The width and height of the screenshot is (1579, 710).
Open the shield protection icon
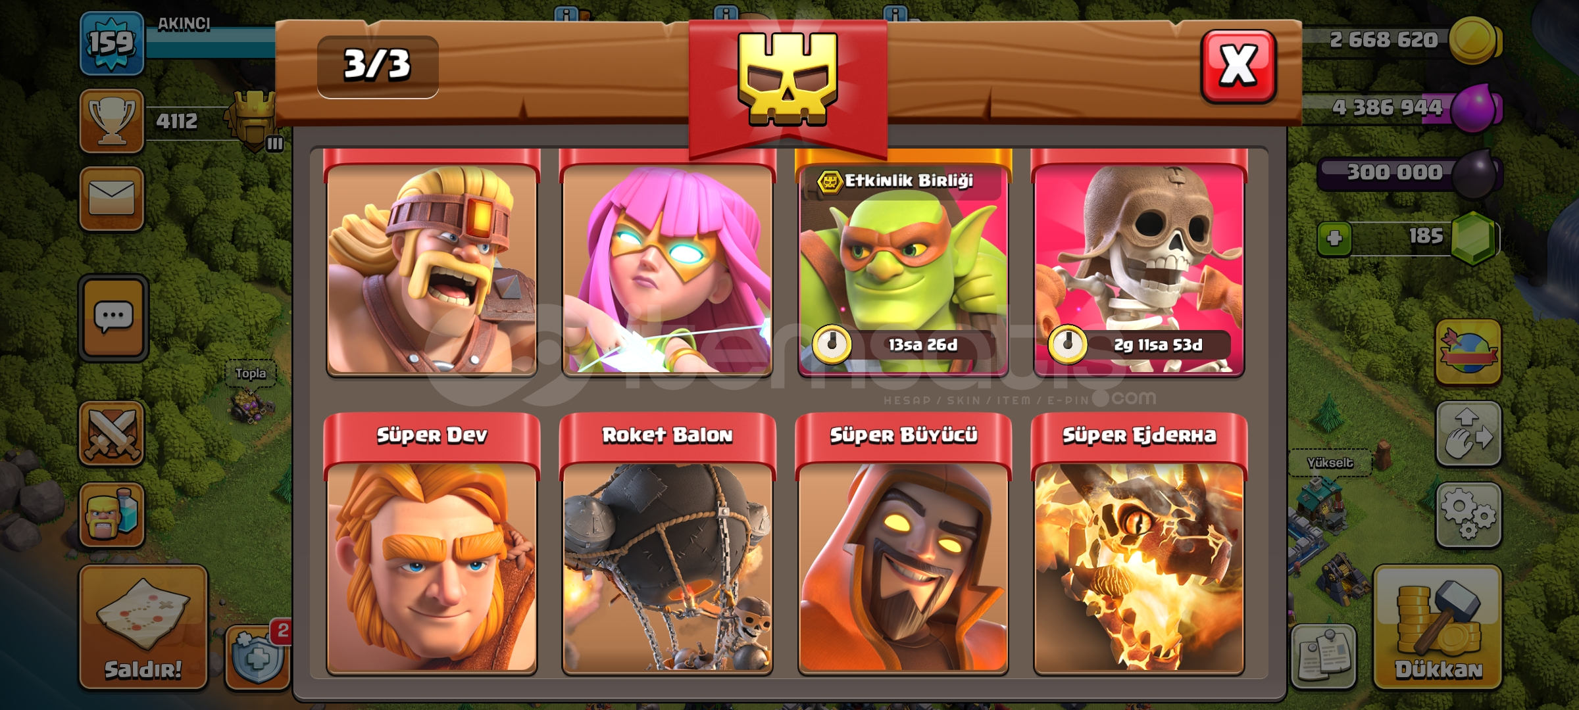point(257,657)
